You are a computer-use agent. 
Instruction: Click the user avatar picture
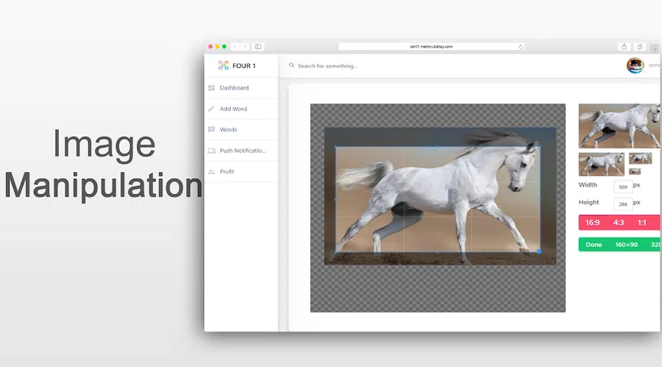click(634, 66)
